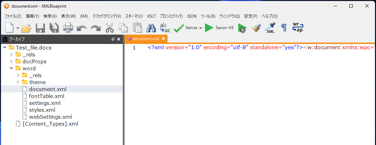Image resolution: width=376 pixels, height=145 pixels.
Task: Open the replace ab-ac icon
Action: click(x=165, y=28)
